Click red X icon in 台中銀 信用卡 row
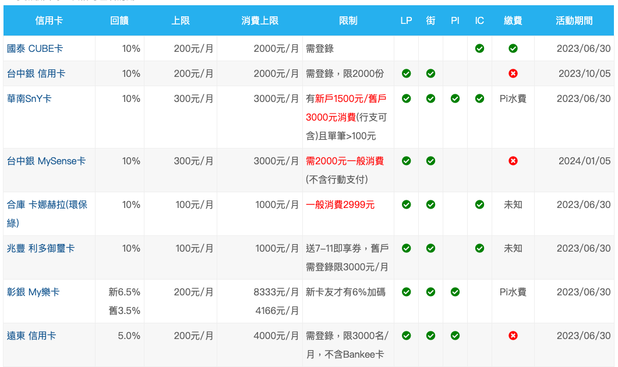 tap(513, 74)
